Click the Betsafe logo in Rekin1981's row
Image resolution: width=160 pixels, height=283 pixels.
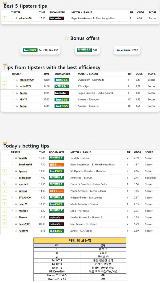tap(56, 224)
